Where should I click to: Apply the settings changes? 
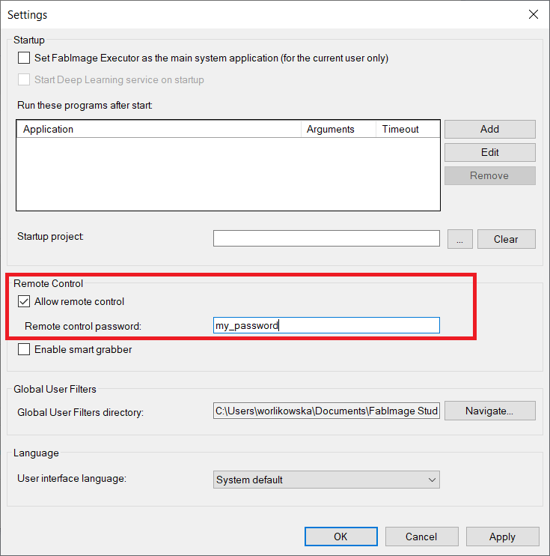coord(502,537)
